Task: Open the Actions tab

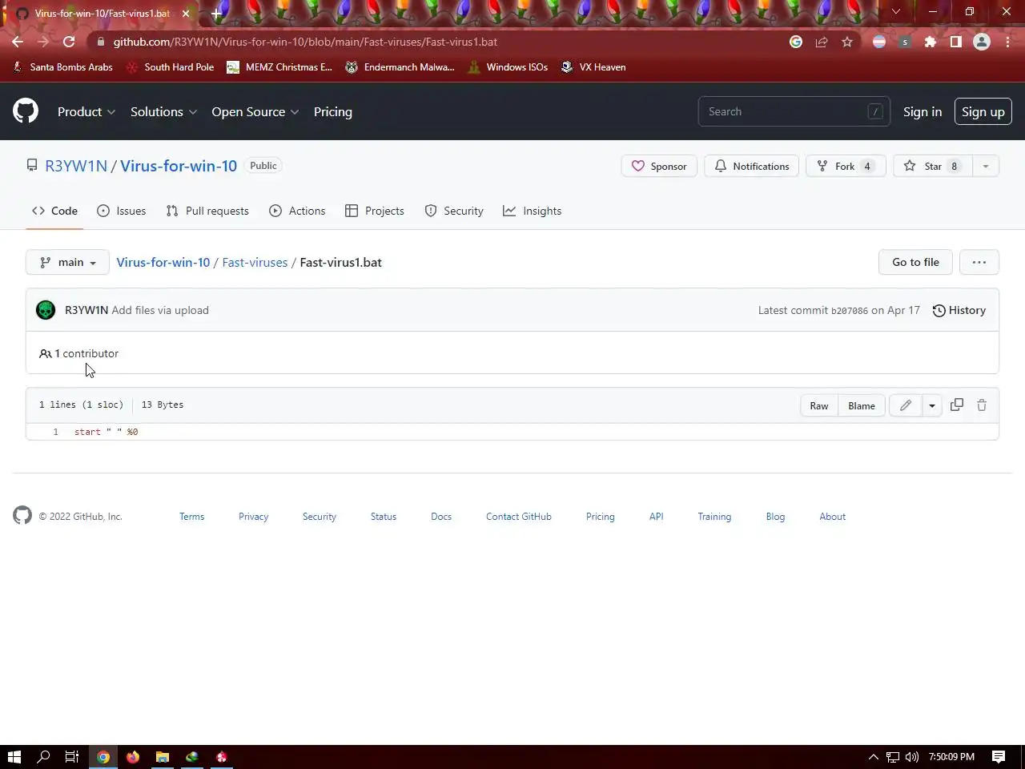Action: 297,211
